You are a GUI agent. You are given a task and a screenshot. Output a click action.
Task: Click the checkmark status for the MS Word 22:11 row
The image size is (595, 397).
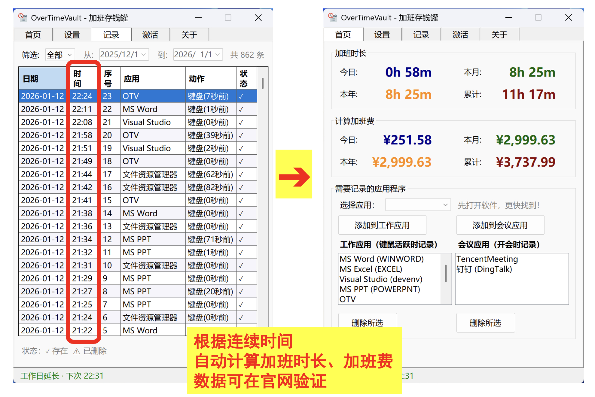pos(240,109)
